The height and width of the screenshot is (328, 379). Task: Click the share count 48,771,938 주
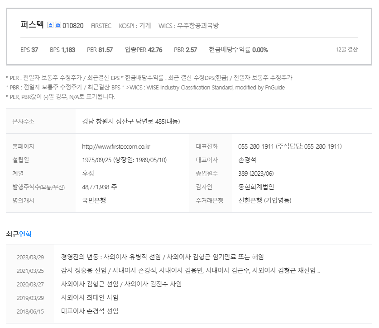99,187
